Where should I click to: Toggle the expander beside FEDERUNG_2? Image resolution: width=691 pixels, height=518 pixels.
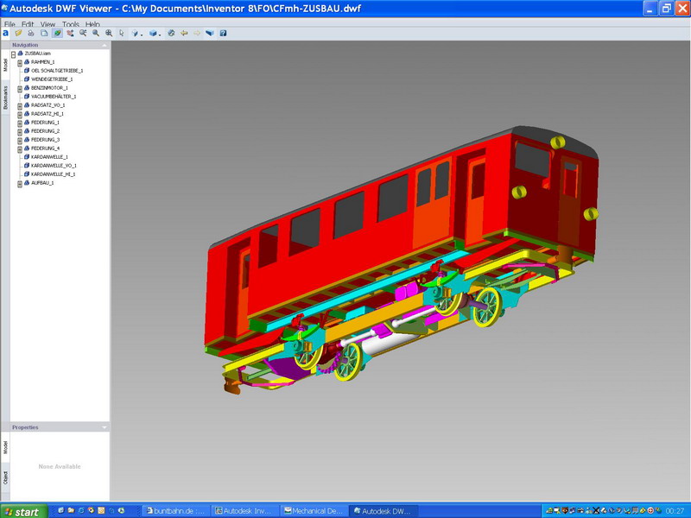[x=20, y=132]
